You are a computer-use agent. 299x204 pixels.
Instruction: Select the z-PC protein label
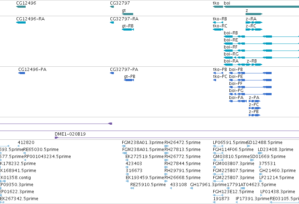click(x=254, y=105)
